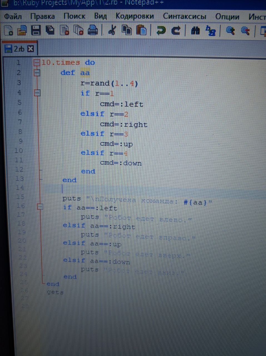
Task: Click the text "elsif r==3"
Action: pyautogui.click(x=105, y=133)
